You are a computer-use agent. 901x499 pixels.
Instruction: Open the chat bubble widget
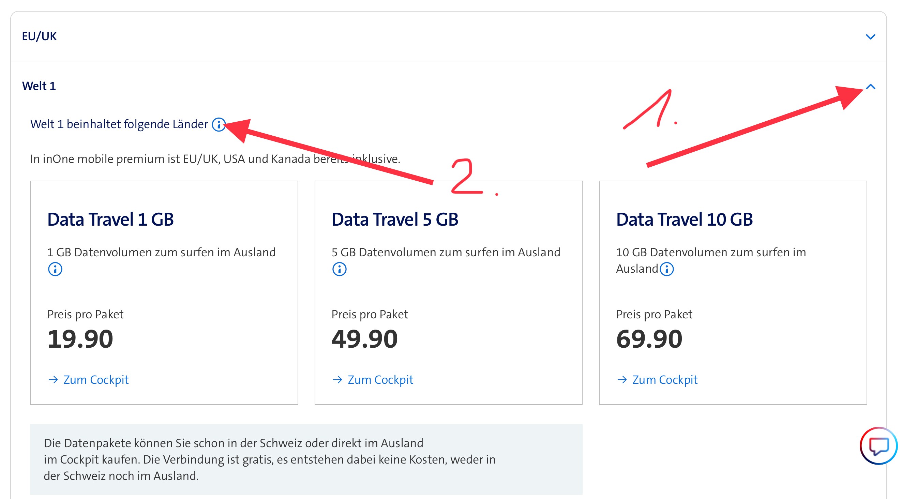click(x=878, y=445)
